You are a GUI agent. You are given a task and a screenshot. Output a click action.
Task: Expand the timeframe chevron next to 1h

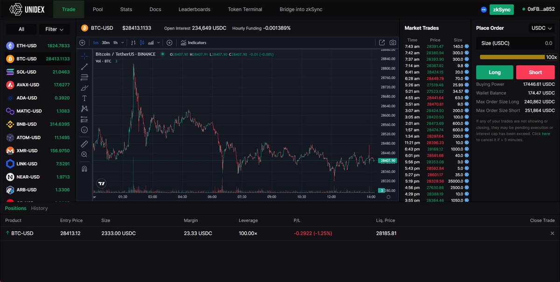(x=122, y=42)
